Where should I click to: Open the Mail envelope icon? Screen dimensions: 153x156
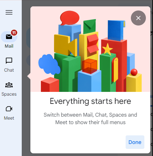tap(9, 37)
